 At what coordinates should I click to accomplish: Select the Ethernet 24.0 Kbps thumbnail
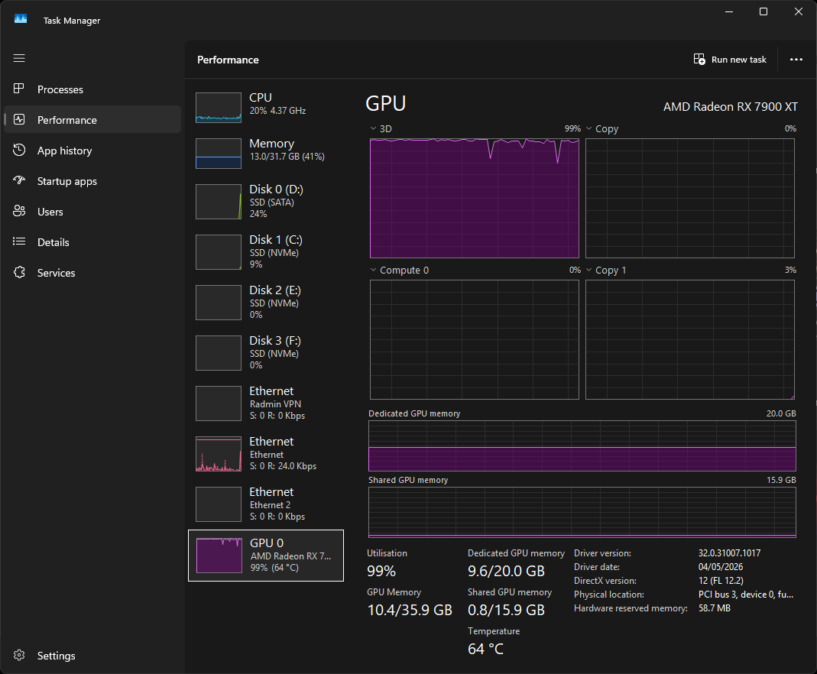click(219, 454)
